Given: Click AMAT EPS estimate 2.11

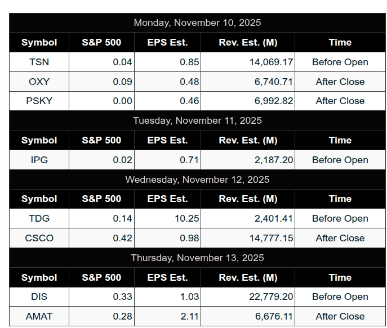Looking at the screenshot, I should click(x=189, y=316).
